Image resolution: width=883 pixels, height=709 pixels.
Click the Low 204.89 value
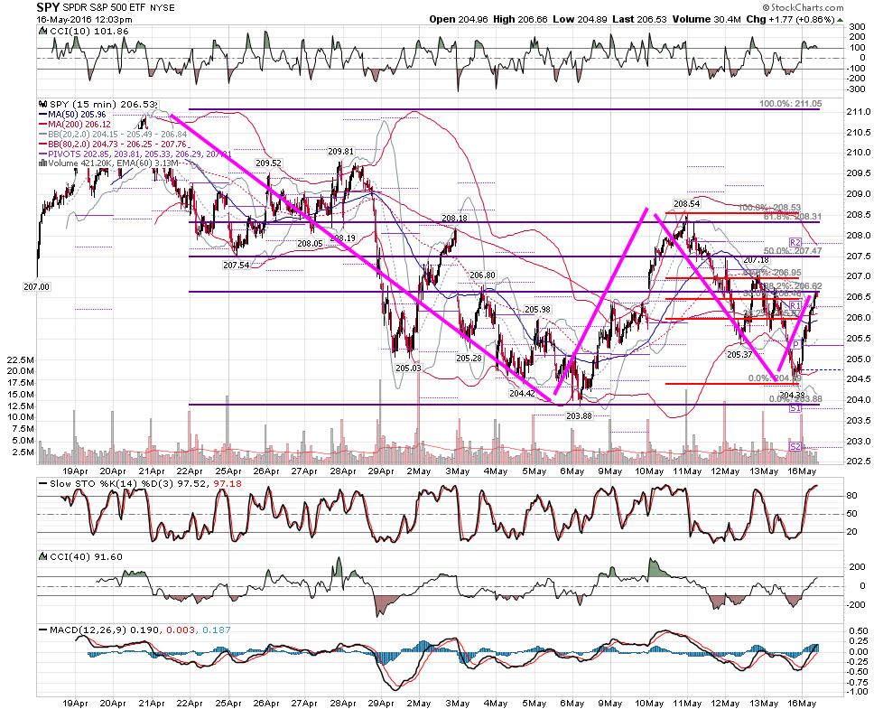click(580, 19)
